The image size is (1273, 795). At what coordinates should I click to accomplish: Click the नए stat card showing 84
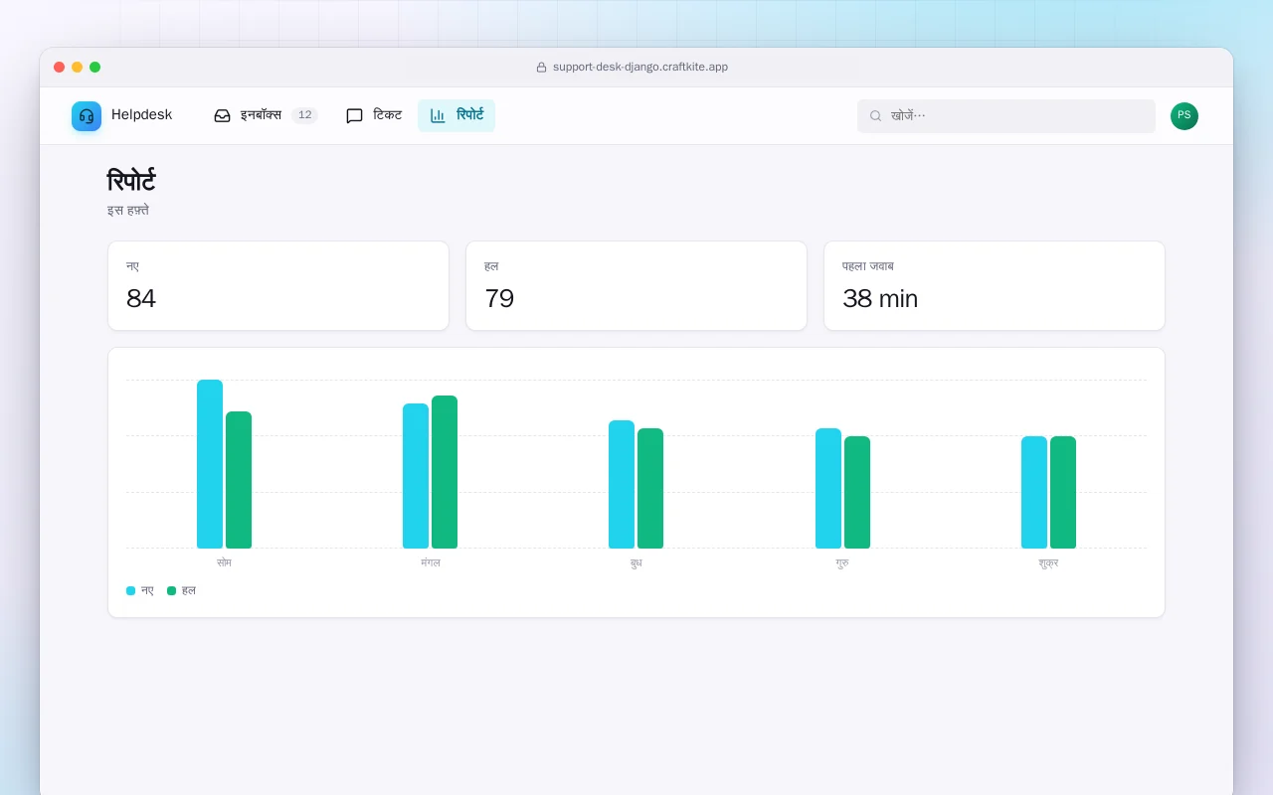tap(278, 286)
